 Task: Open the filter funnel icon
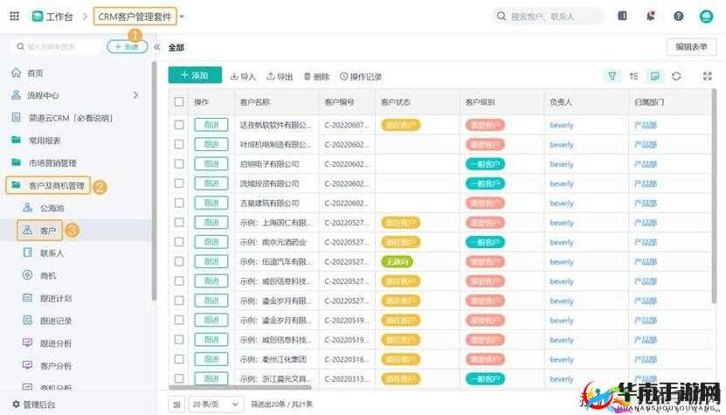[x=612, y=76]
